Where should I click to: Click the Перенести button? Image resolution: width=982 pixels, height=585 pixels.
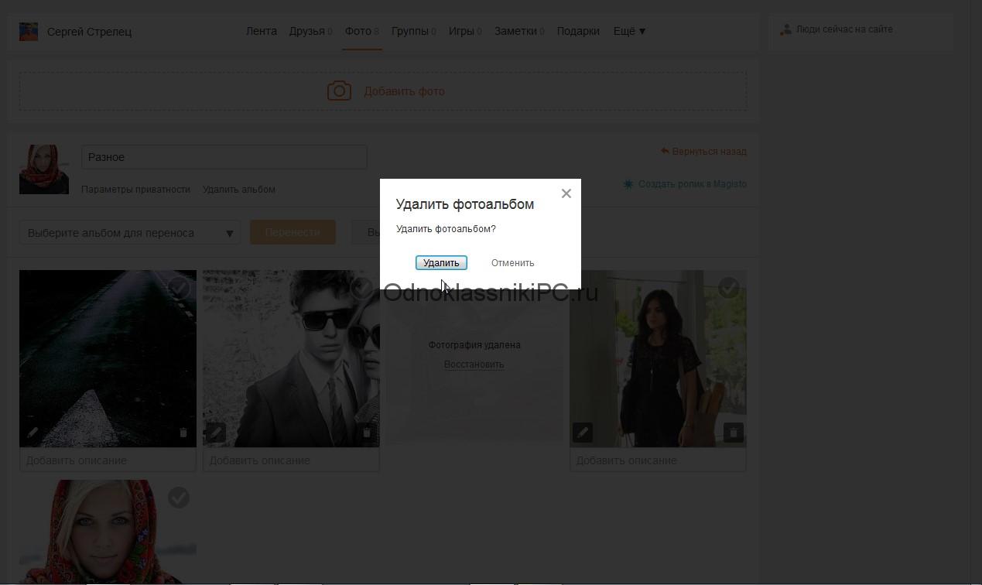click(x=293, y=232)
